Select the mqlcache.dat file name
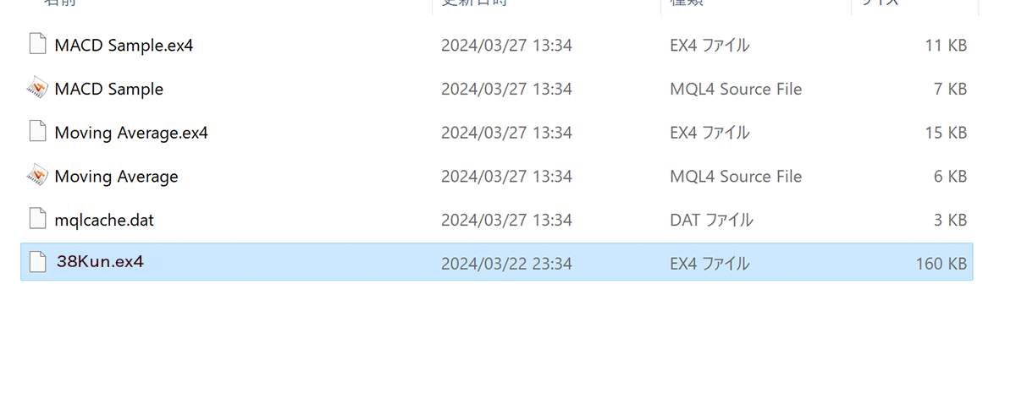The image size is (1016, 404). click(x=104, y=221)
